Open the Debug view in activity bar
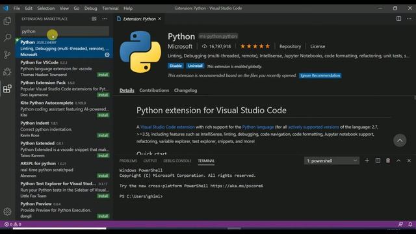This screenshot has height=234, width=416. 7,71
